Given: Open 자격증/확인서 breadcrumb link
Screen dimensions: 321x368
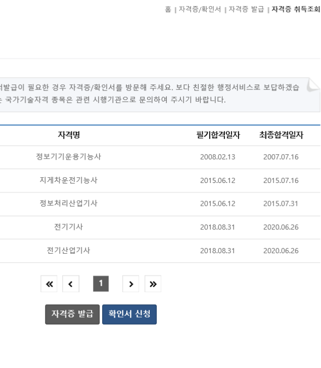Looking at the screenshot, I should pyautogui.click(x=200, y=9).
